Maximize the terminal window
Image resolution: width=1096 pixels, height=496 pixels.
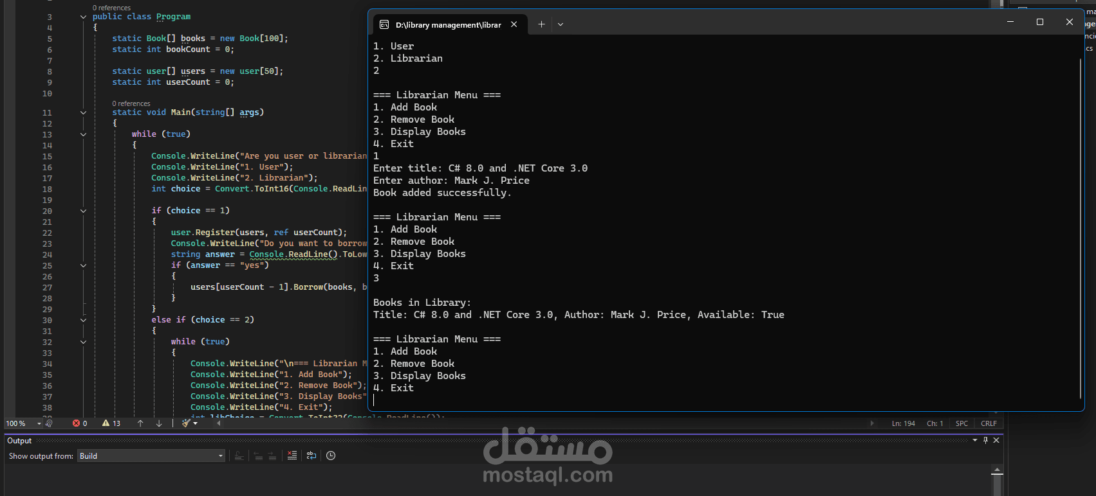click(x=1040, y=22)
